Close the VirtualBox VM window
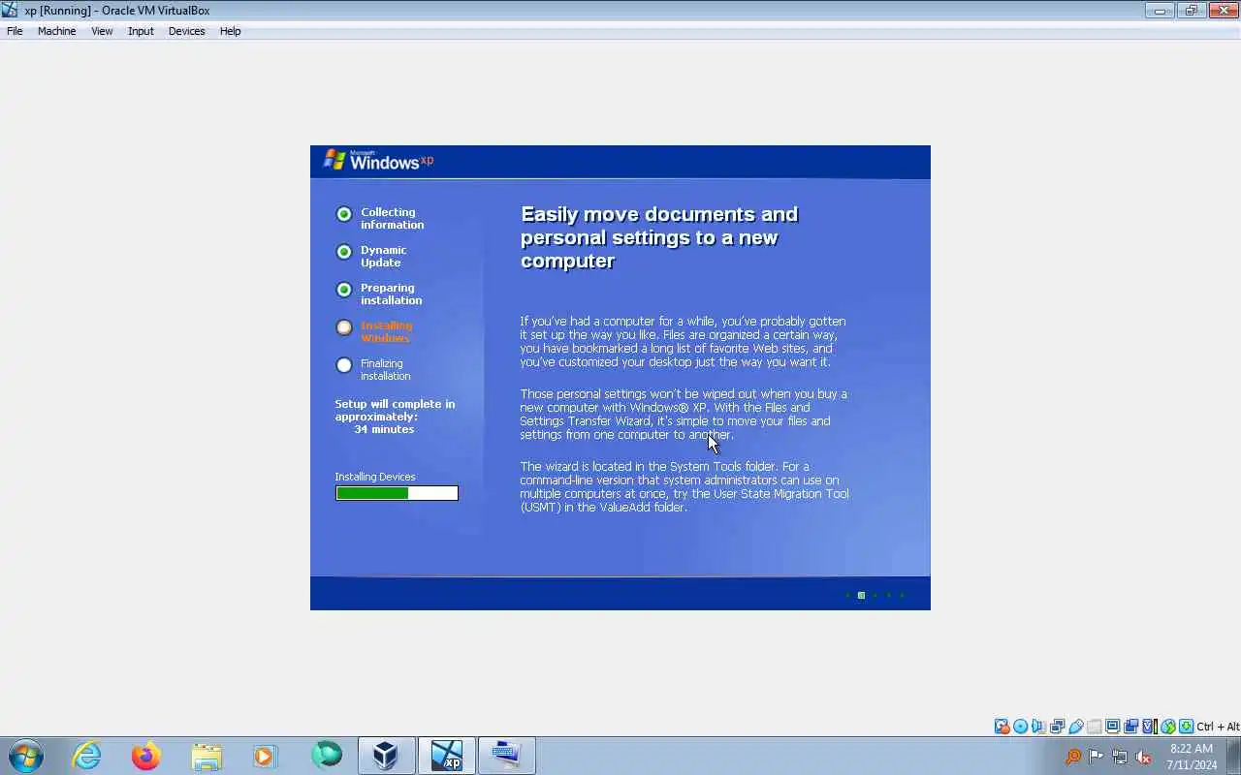 point(1223,11)
